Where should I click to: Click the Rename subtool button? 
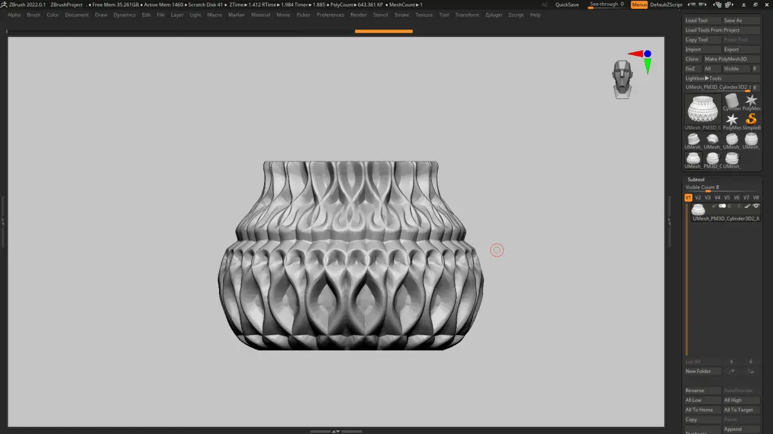[x=703, y=390]
